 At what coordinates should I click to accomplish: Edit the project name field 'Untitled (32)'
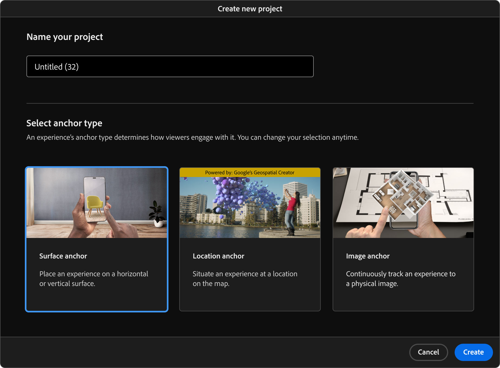(170, 66)
